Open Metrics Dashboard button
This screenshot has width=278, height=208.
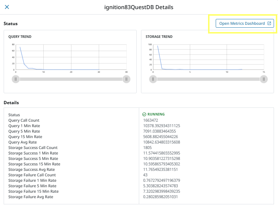pos(245,23)
